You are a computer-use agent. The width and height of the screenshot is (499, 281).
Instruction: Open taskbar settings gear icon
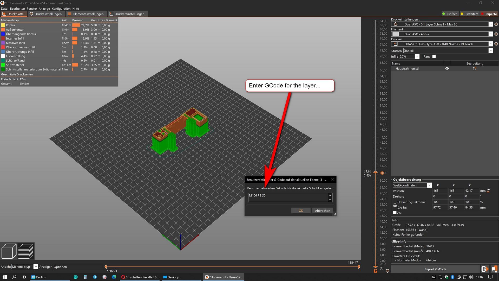[24, 277]
